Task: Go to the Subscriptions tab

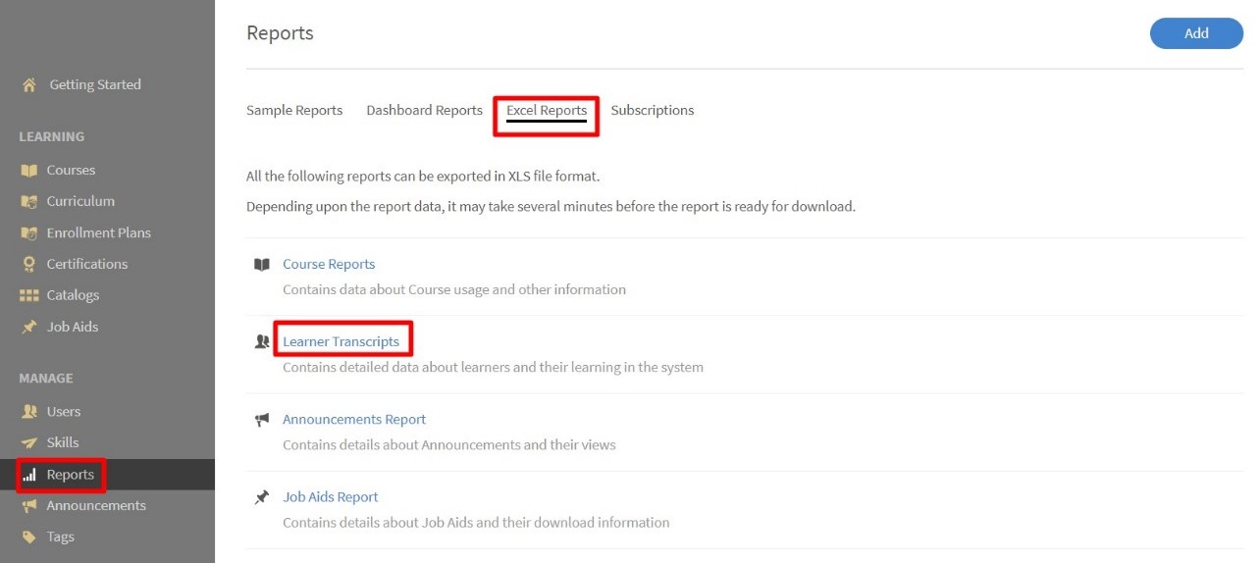Action: (652, 111)
